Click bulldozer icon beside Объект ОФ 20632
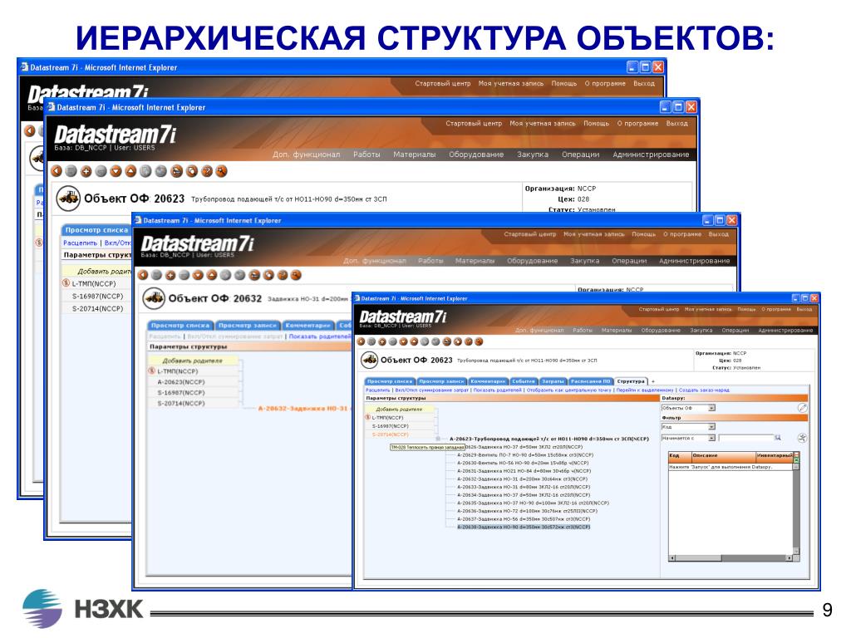The height and width of the screenshot is (638, 851). (154, 298)
